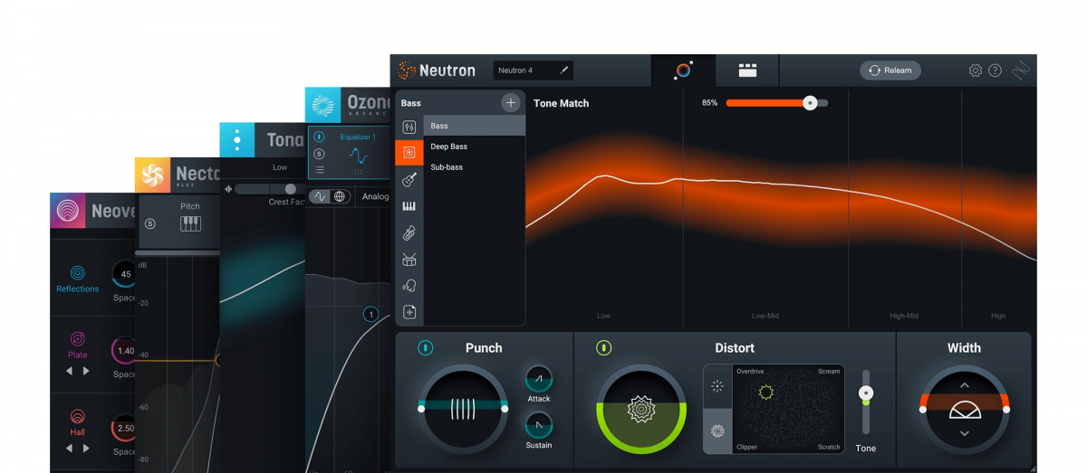Image resolution: width=1087 pixels, height=473 pixels.
Task: Click the brass horn instrument icon
Action: 409,233
